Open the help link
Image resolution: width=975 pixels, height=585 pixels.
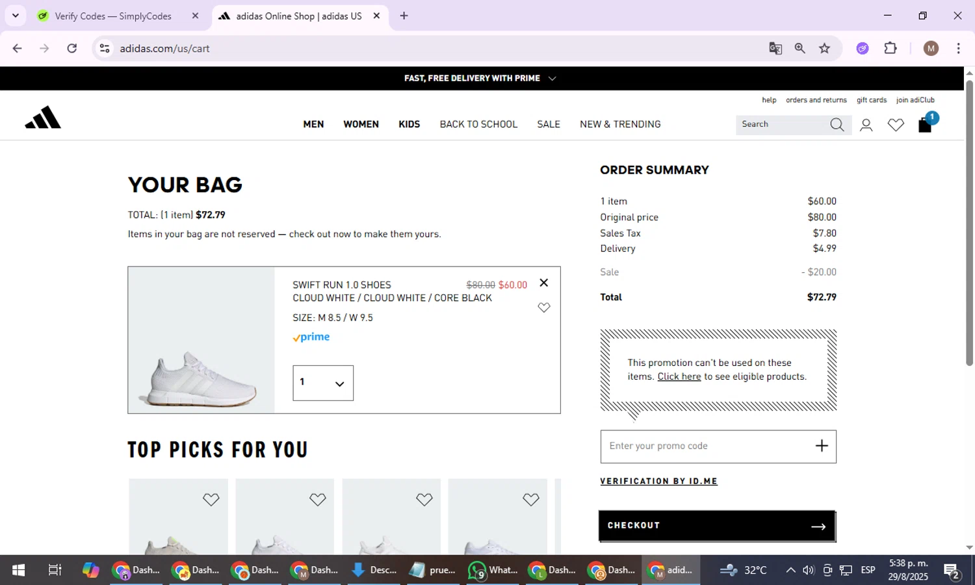point(769,100)
